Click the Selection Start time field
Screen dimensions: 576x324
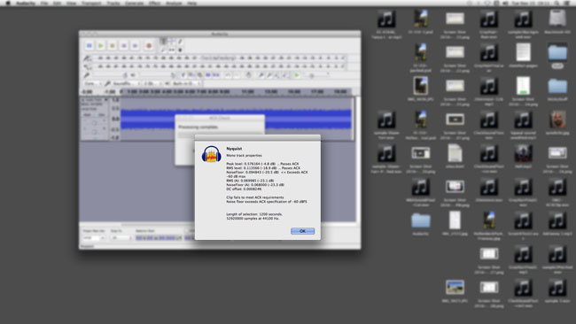pos(158,238)
